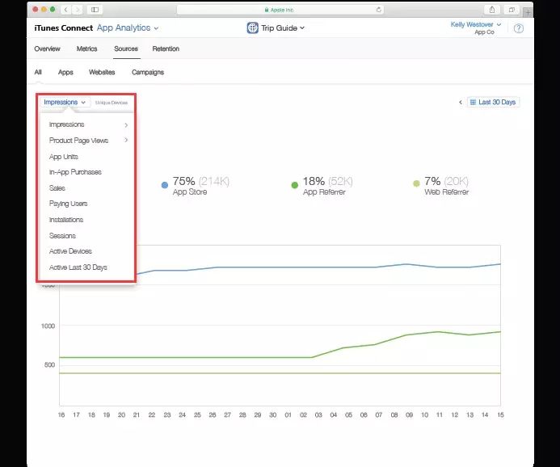Open a new tab with plus button
Image resolution: width=560 pixels, height=467 pixels.
(528, 12)
